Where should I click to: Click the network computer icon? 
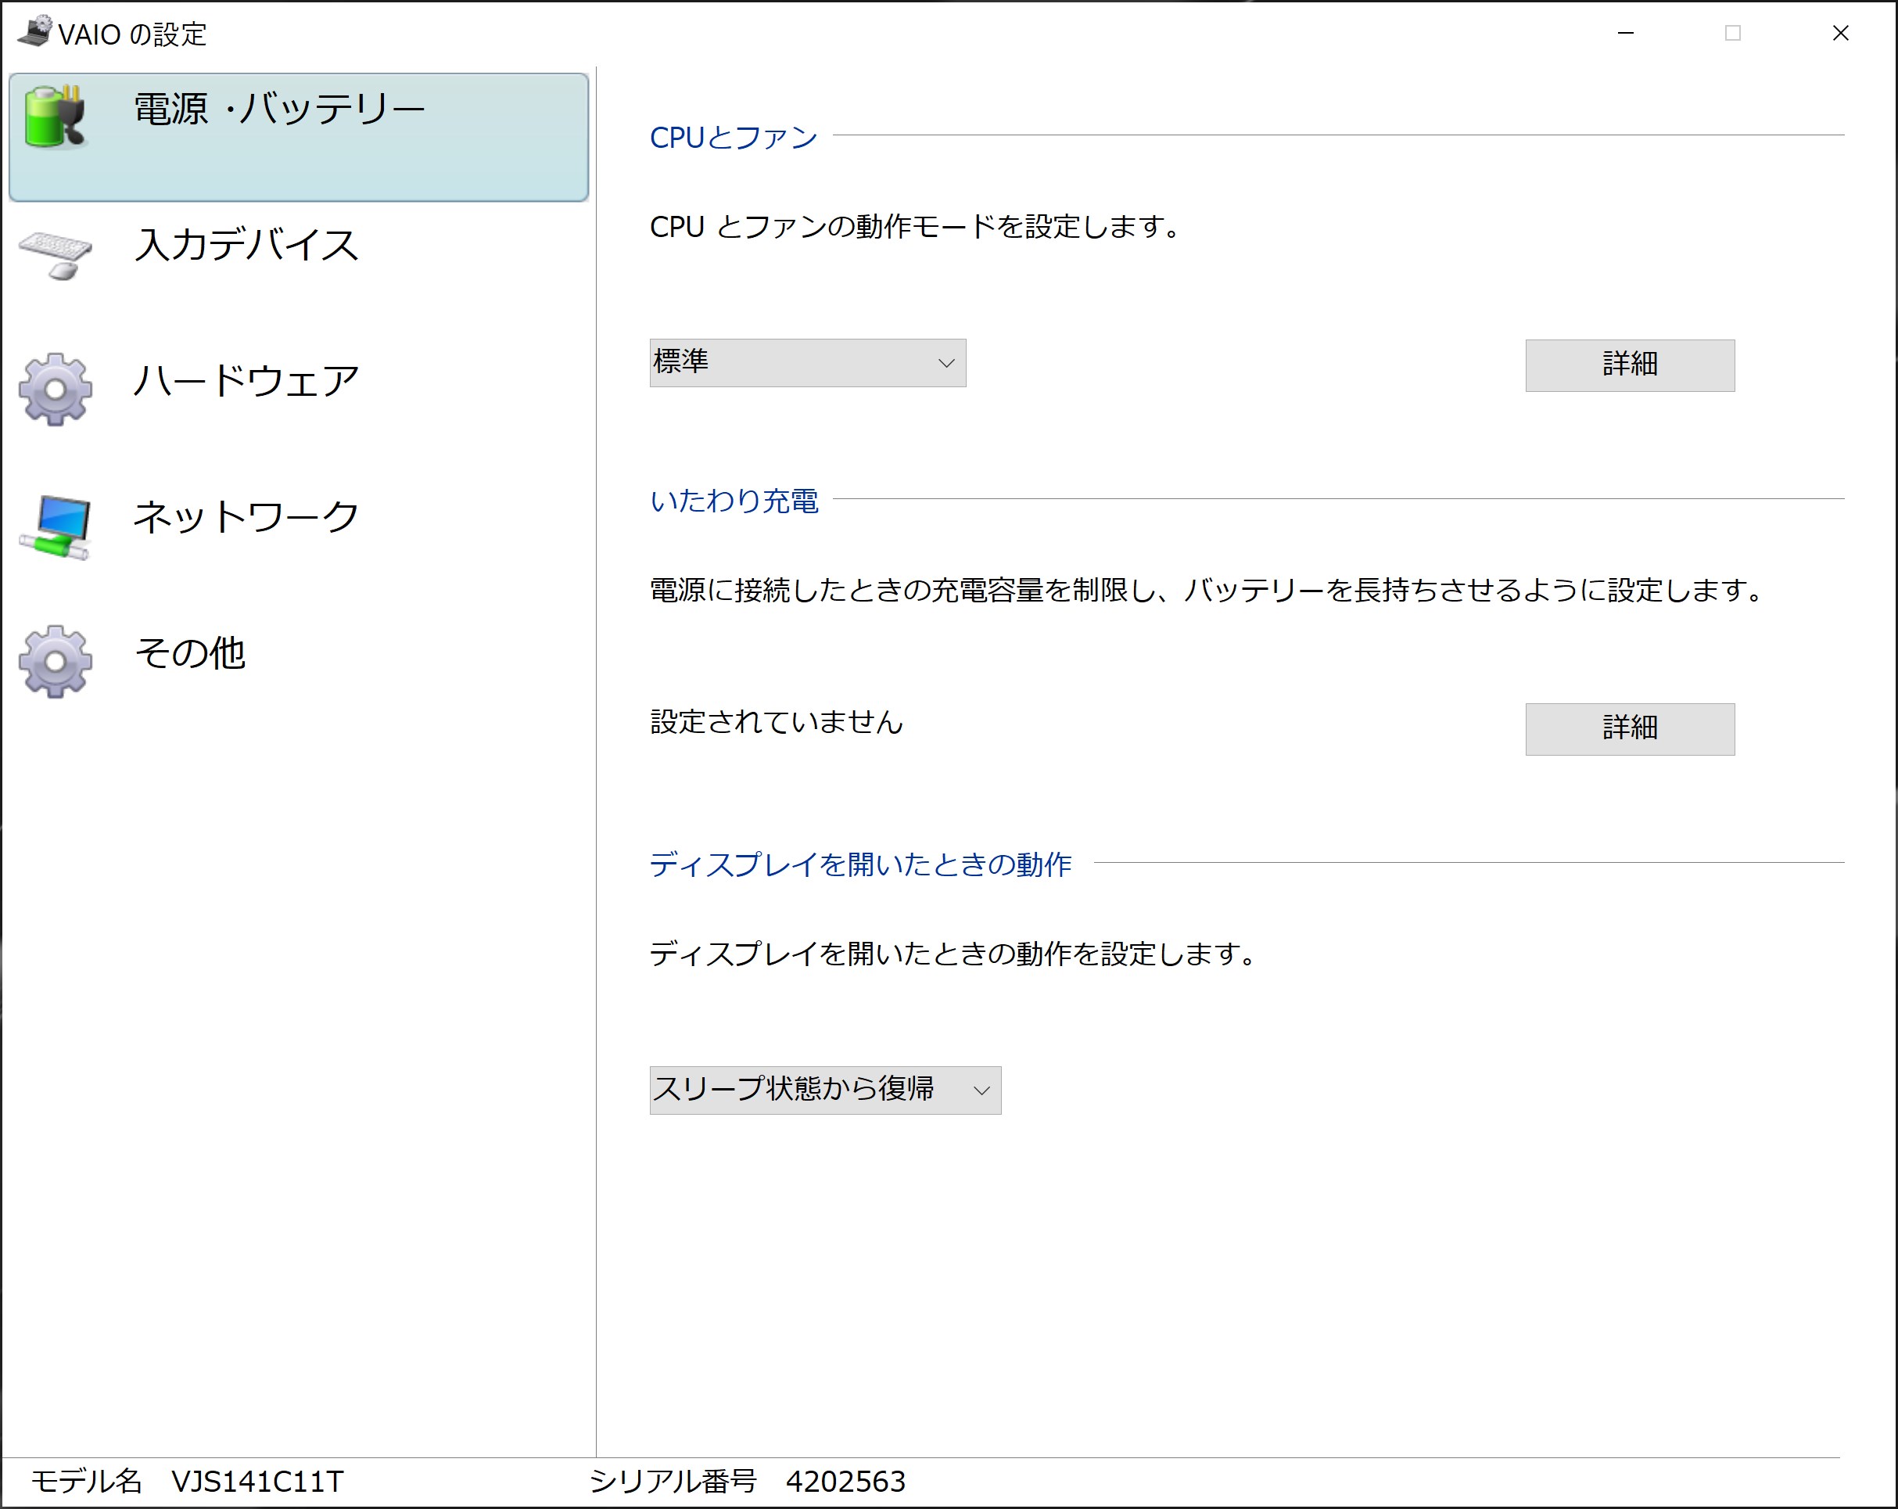click(56, 526)
